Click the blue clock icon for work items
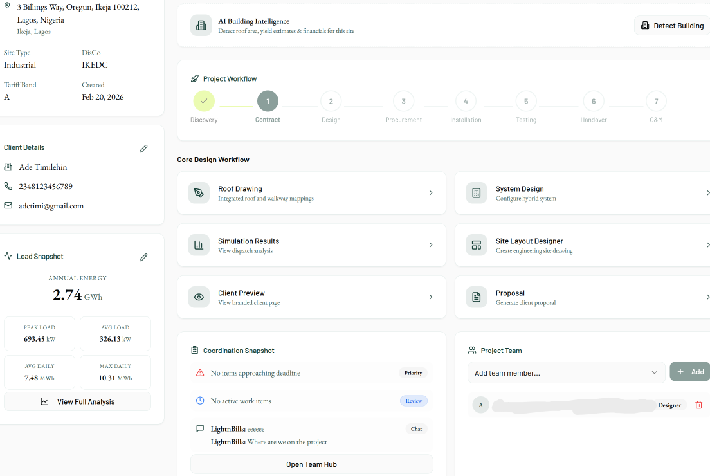The image size is (710, 476). point(199,400)
